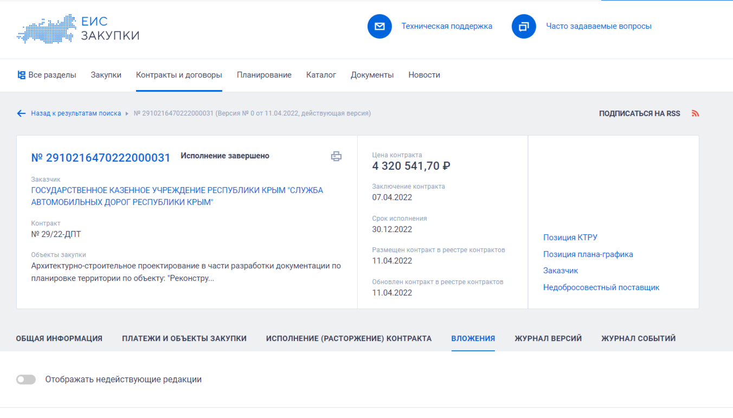Follow the 'Недобросовестный поставщик' link

click(x=601, y=288)
